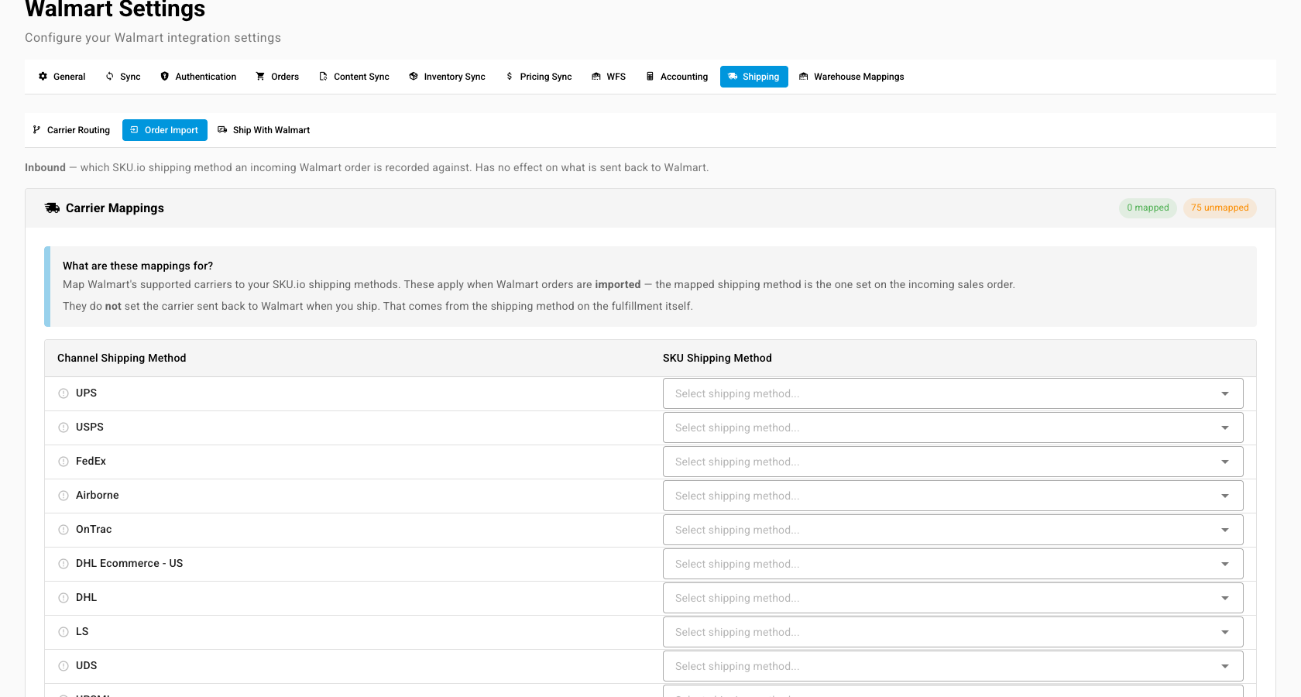The height and width of the screenshot is (697, 1301).
Task: Open the General settings tab
Action: click(x=62, y=77)
